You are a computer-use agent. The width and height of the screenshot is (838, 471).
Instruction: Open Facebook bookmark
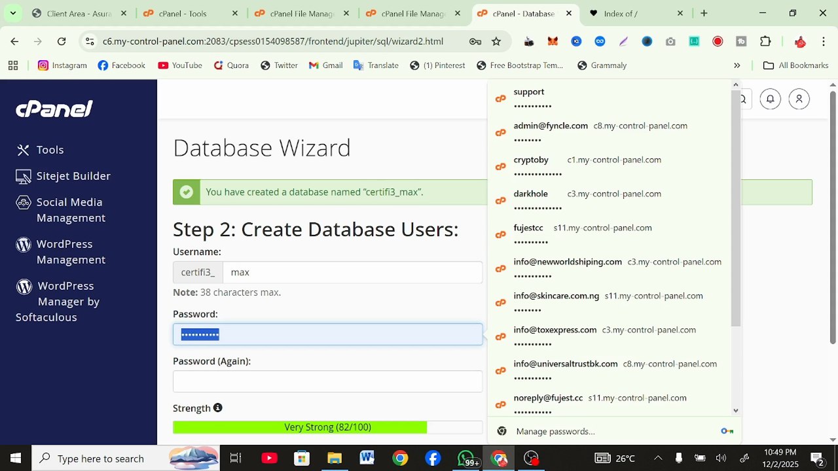point(121,65)
